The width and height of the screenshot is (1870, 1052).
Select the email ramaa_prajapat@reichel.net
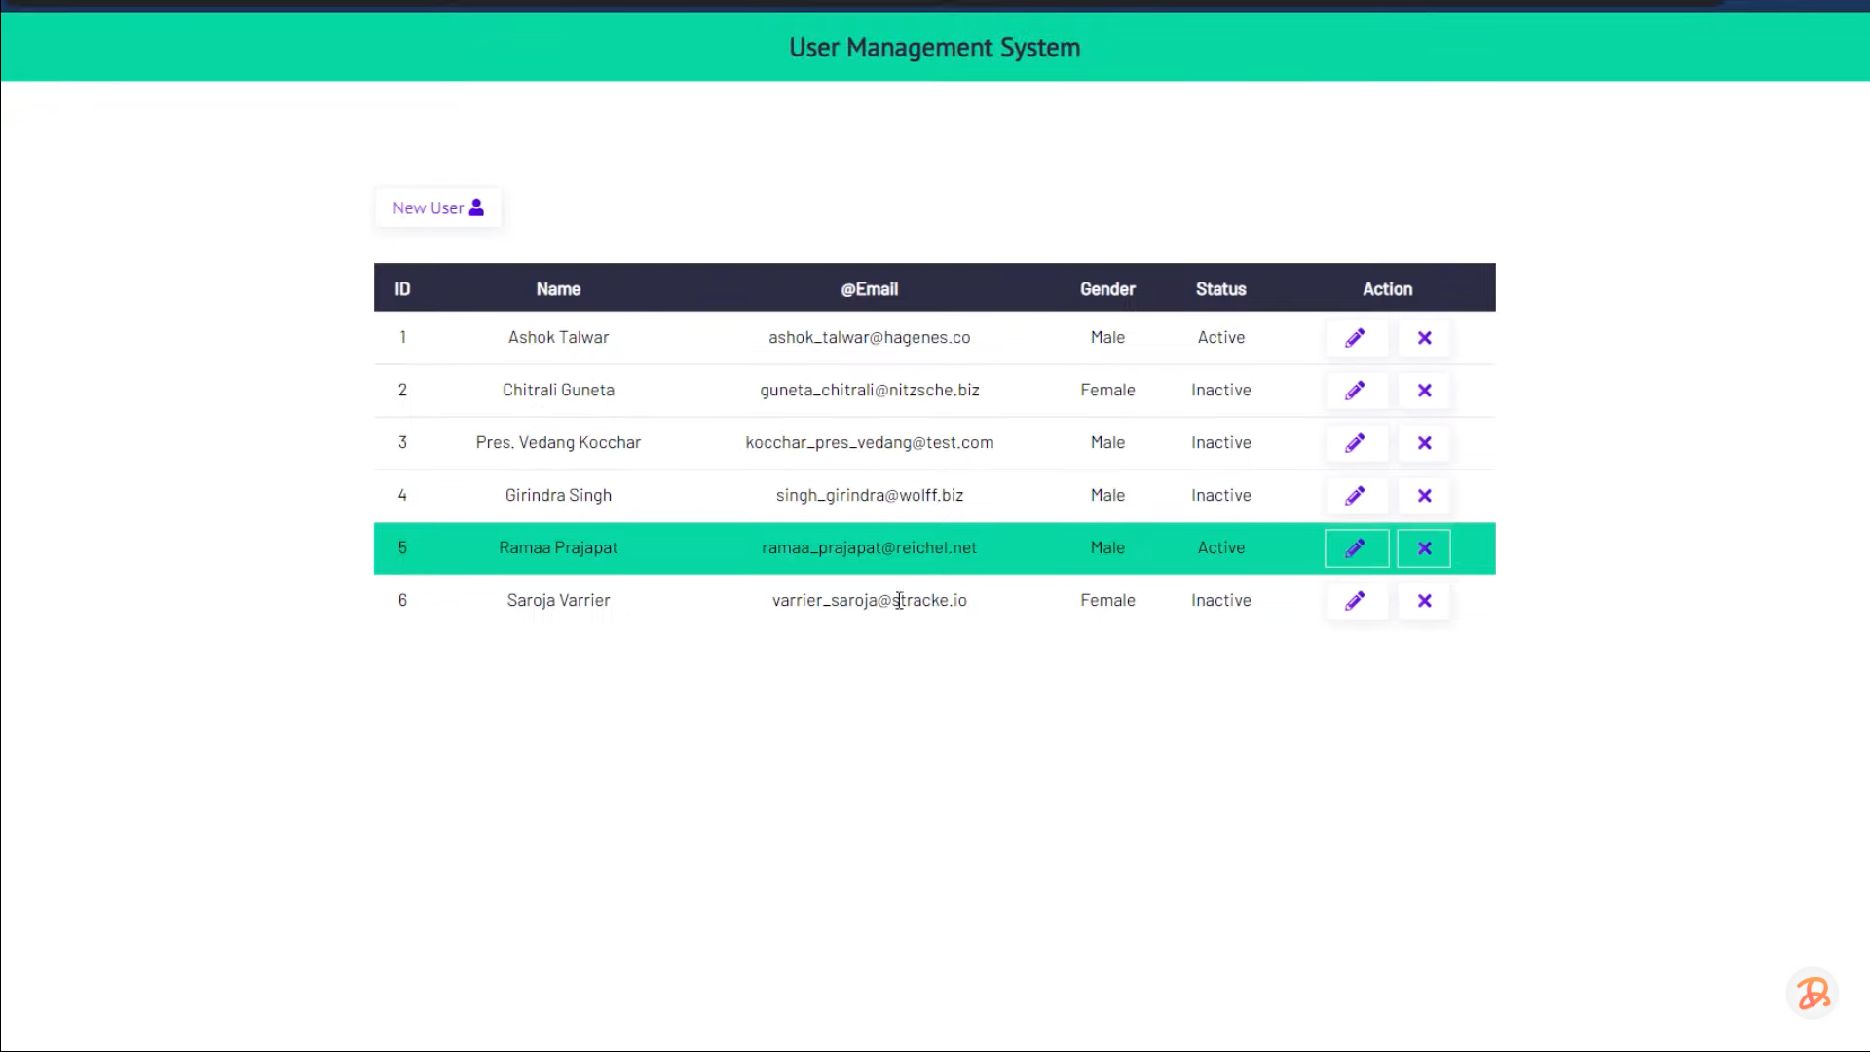(869, 547)
